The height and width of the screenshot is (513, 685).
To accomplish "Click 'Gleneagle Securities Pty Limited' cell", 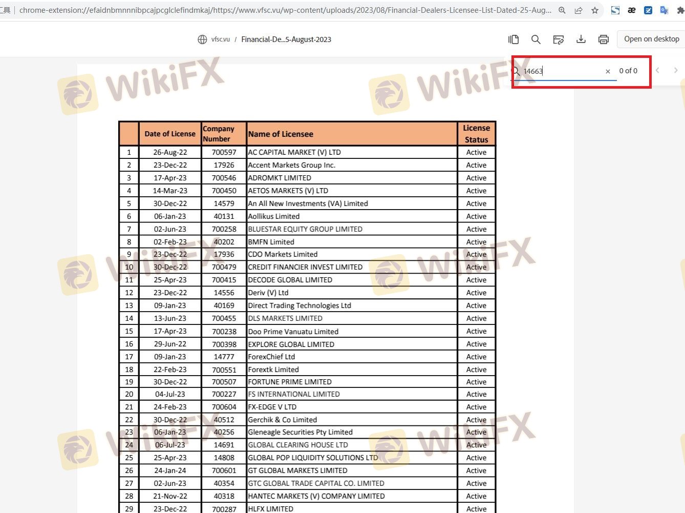I will point(352,432).
